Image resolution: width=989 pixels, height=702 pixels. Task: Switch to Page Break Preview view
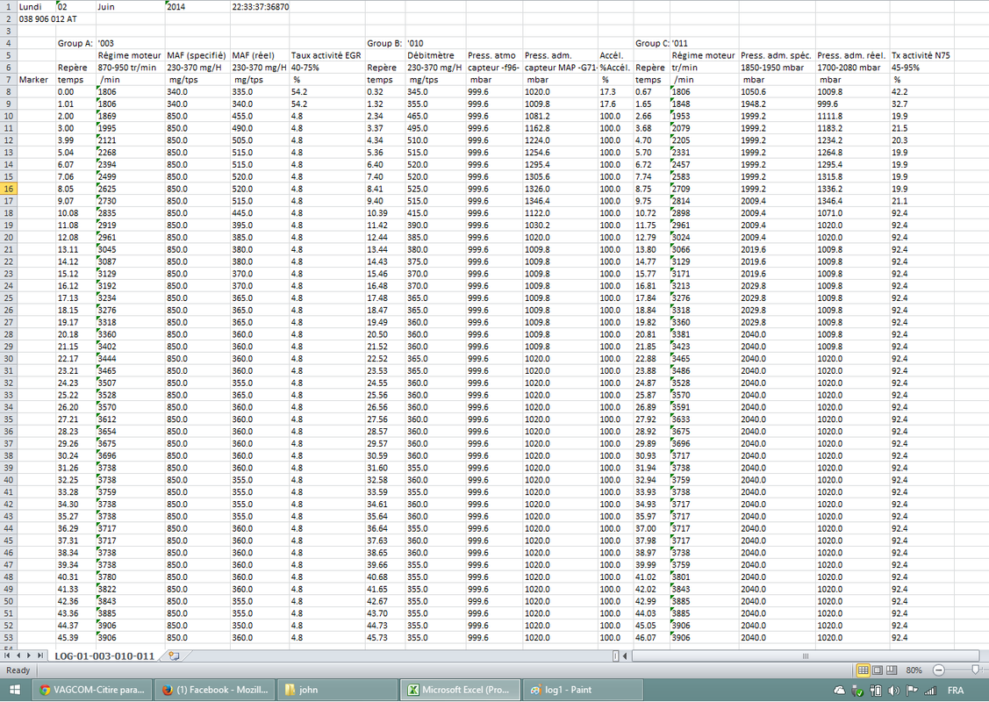pyautogui.click(x=892, y=670)
